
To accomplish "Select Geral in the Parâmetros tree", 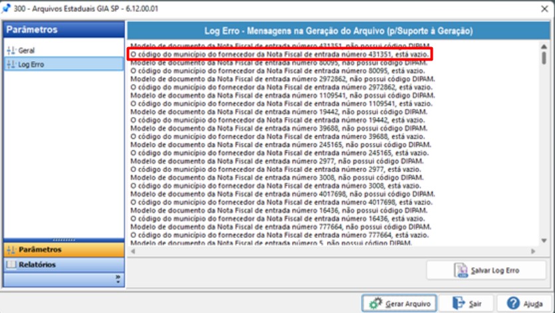I will [x=26, y=51].
